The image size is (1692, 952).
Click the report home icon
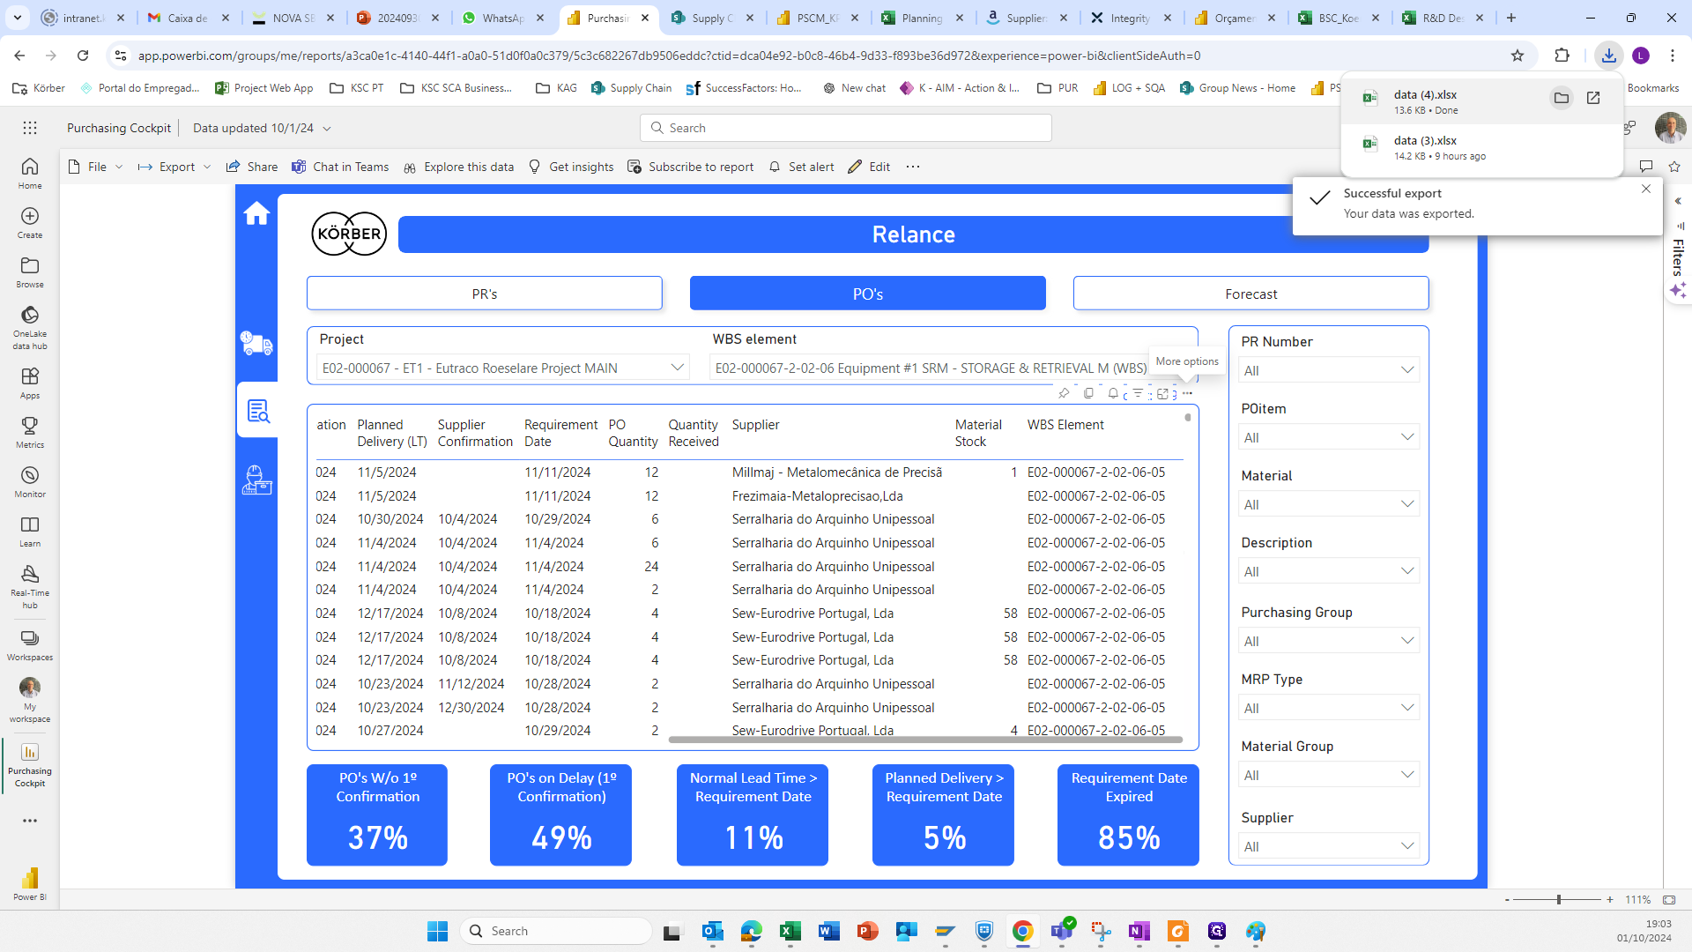coord(256,213)
